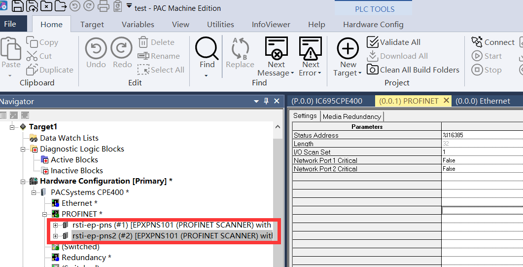This screenshot has width=523, height=267.
Task: Open the Navigator panel dropdown arrow
Action: 256,101
